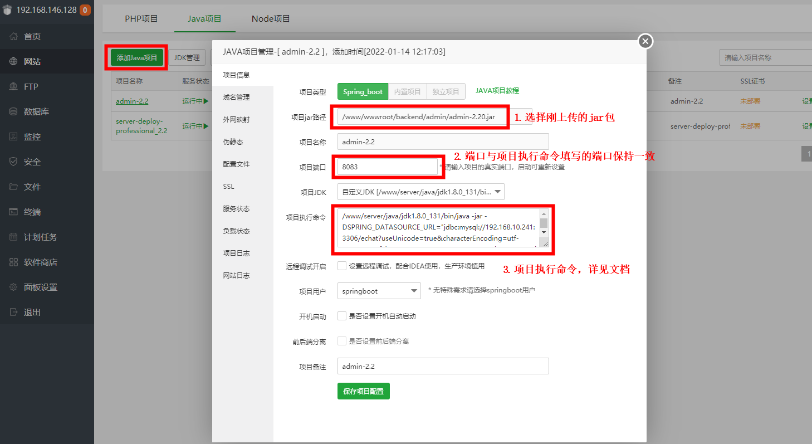Click the database icon in sidebar
This screenshot has height=444, width=812.
[x=13, y=112]
